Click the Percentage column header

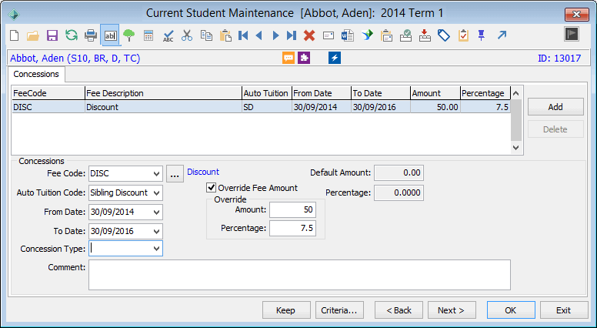click(x=485, y=93)
